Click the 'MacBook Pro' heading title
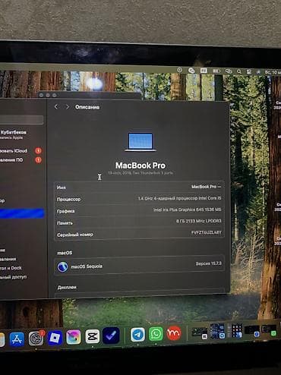This screenshot has width=281, height=375. 140,165
